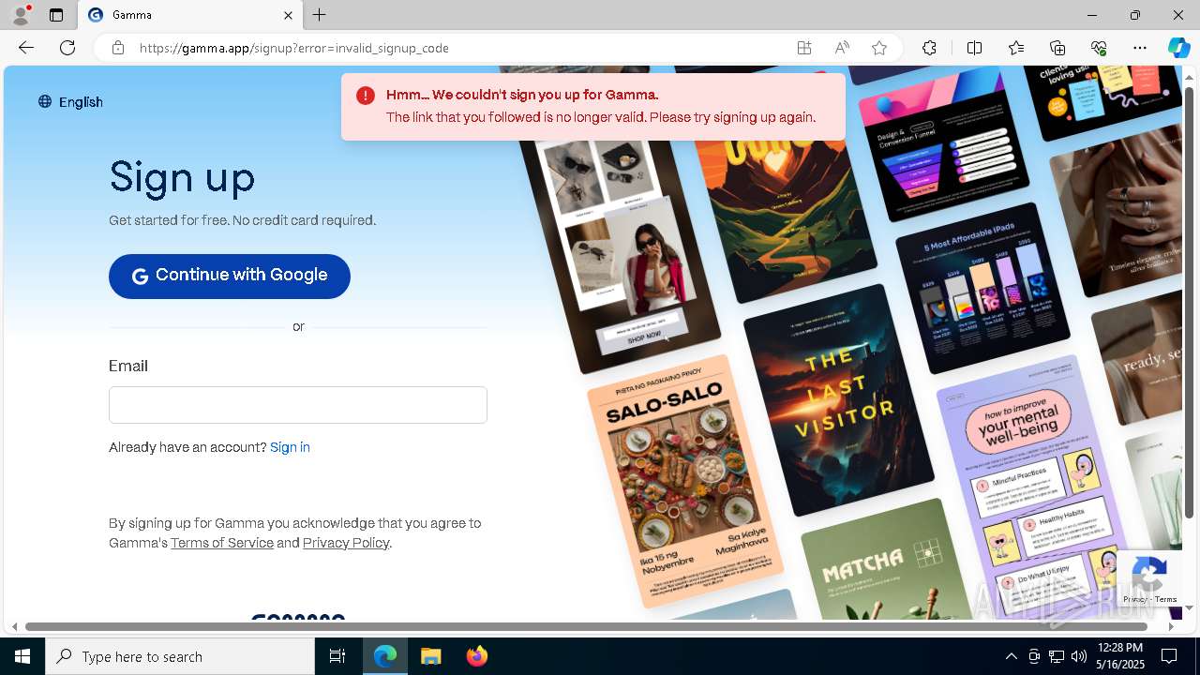Toggle Split screen icon

coord(974,48)
